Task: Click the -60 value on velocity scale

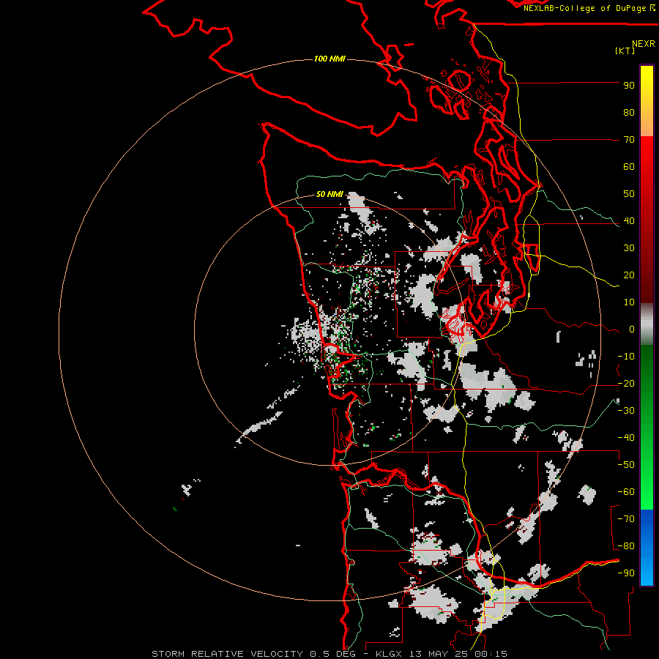Action: [626, 492]
